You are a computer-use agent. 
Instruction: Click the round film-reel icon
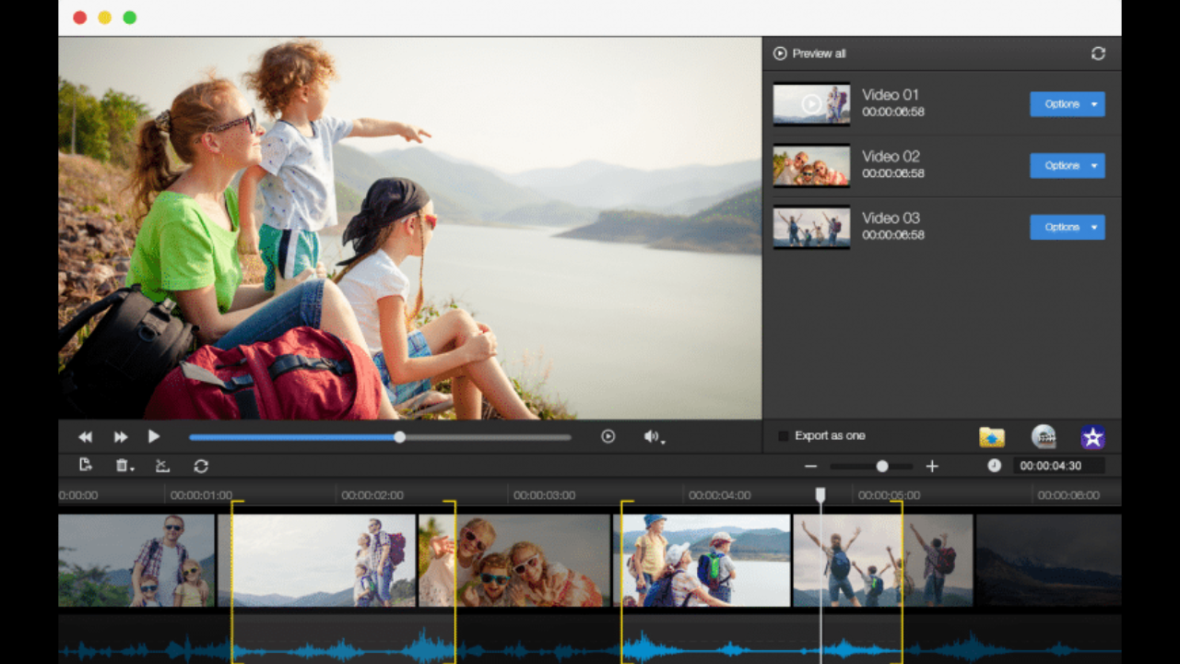tap(1044, 437)
